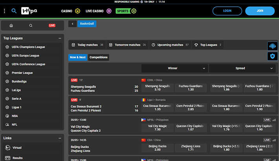
Task: Click LIVE tag on Beijing Ducks row
Action: 267,140
